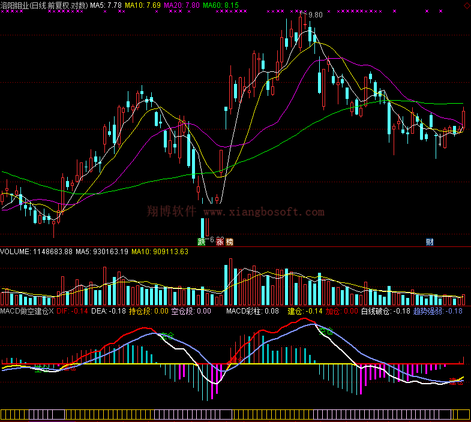Click the blue 财 marker icon

430,242
